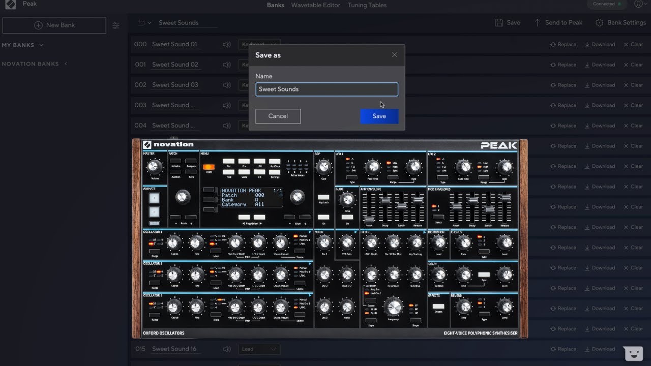Download the Sweet Sound 02 patch
This screenshot has width=651, height=366.
pos(600,65)
